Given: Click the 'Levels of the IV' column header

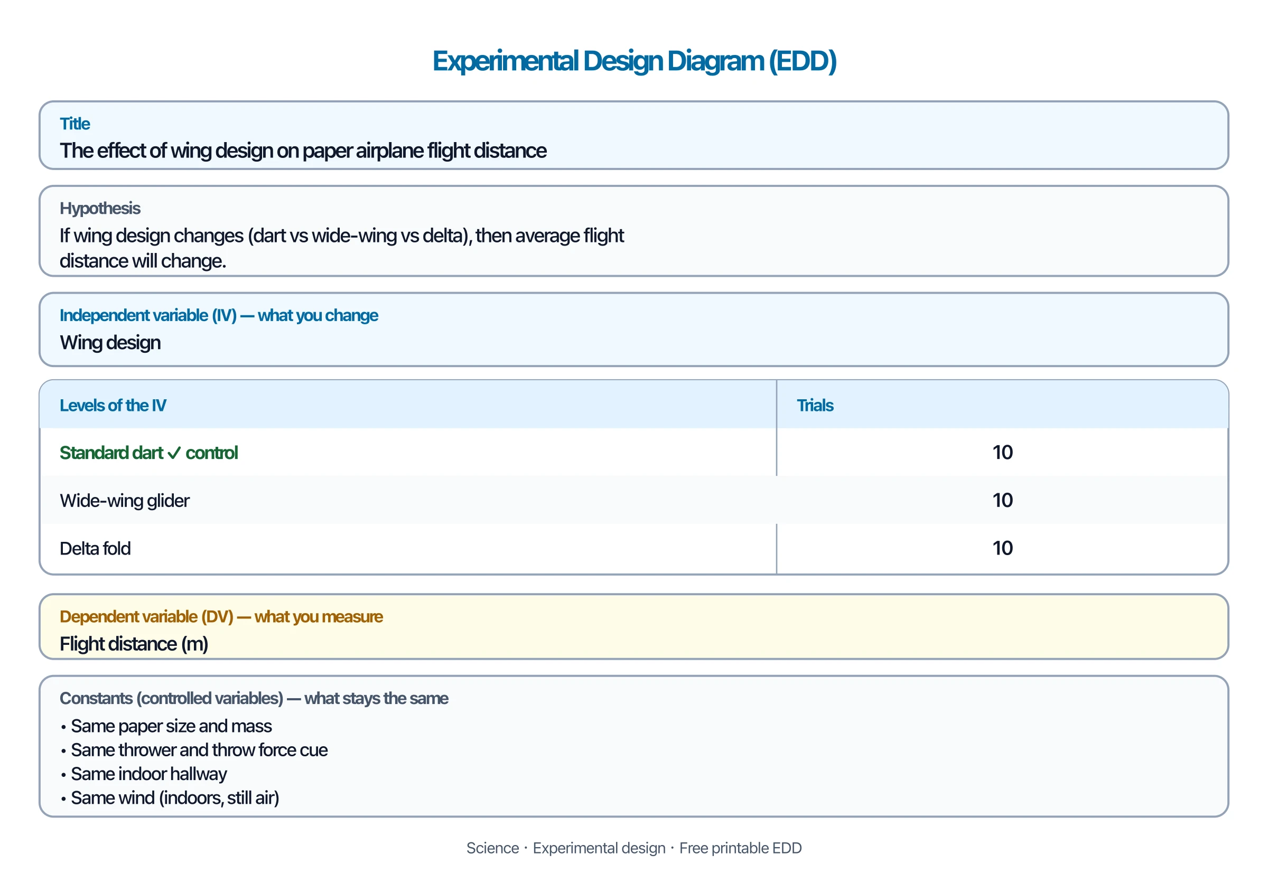Looking at the screenshot, I should [x=113, y=405].
